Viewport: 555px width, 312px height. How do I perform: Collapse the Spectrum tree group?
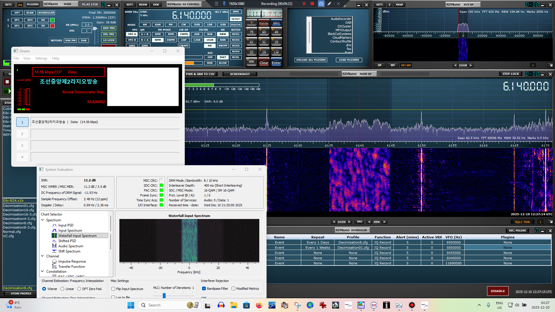(42, 220)
